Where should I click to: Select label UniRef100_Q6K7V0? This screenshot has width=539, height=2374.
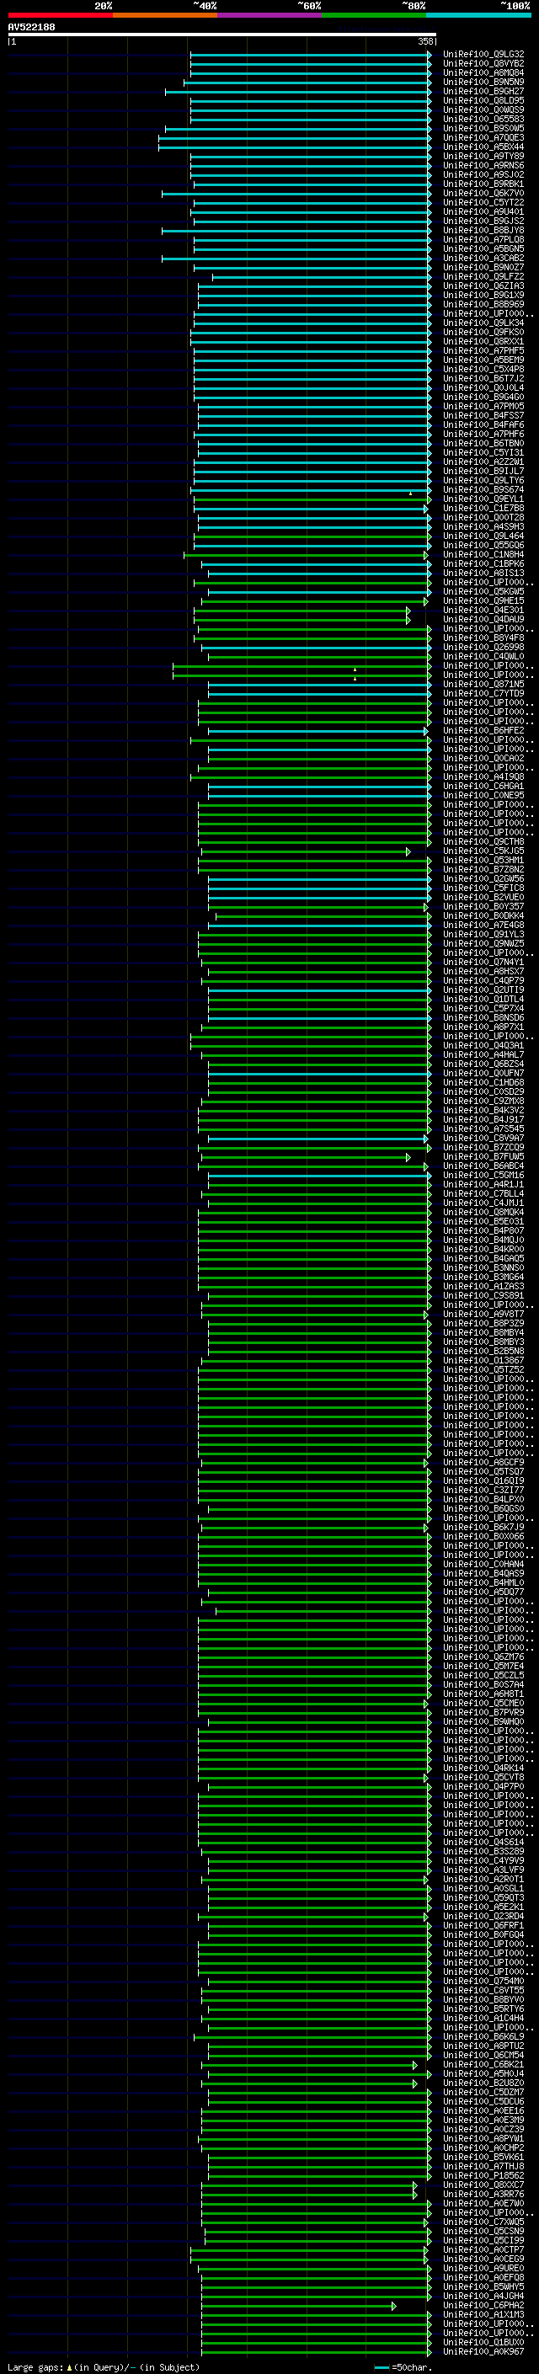[483, 194]
